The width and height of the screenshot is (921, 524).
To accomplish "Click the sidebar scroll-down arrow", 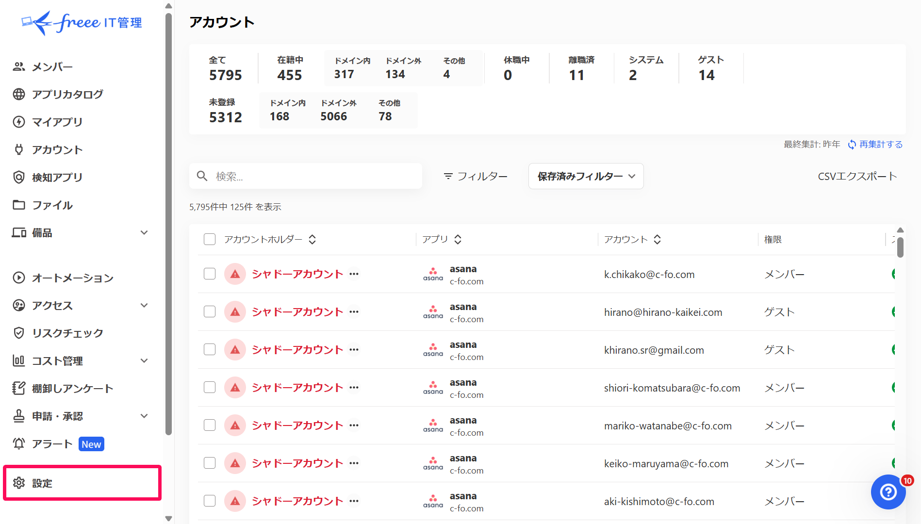I will [168, 518].
